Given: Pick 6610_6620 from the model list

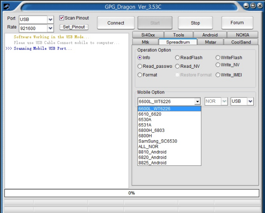Looking at the screenshot, I should [169, 114].
